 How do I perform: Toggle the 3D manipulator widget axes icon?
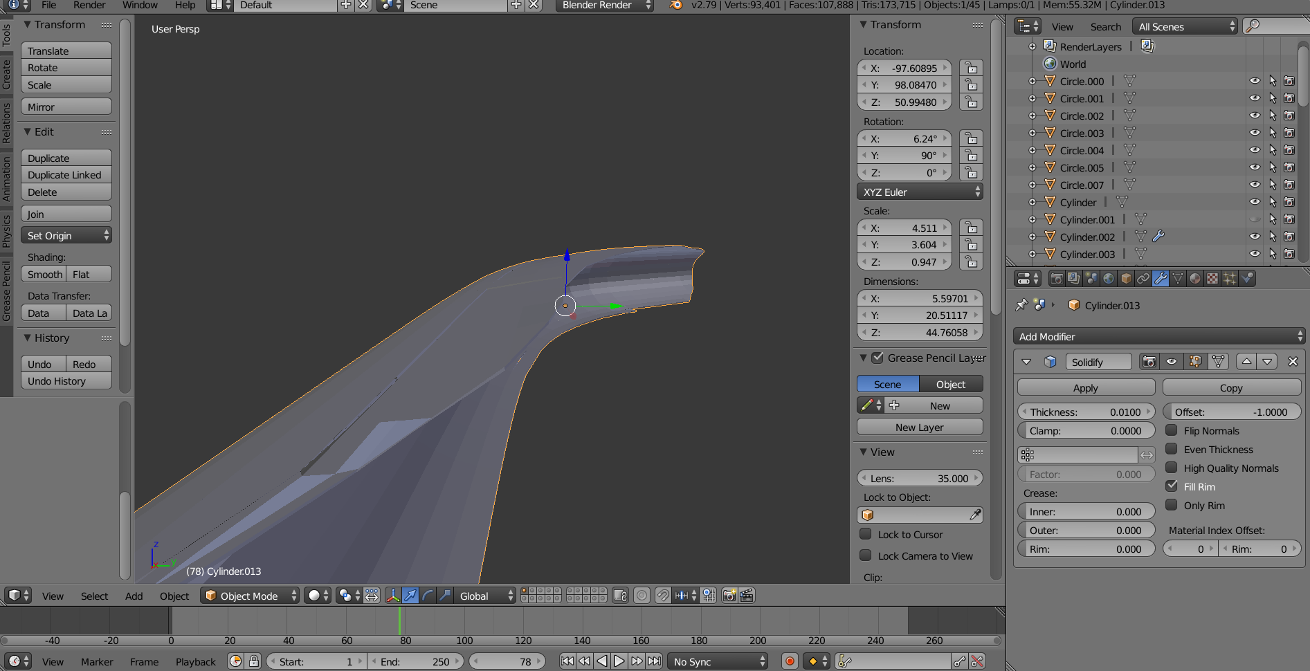click(393, 596)
